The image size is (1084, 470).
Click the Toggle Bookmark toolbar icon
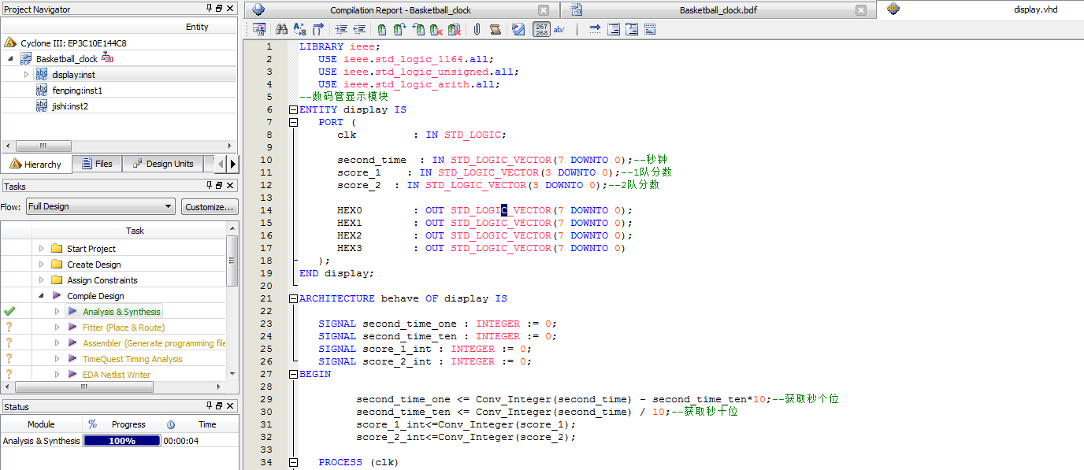(x=382, y=29)
